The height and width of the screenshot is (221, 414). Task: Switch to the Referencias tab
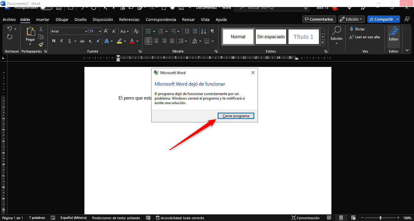[x=129, y=19]
